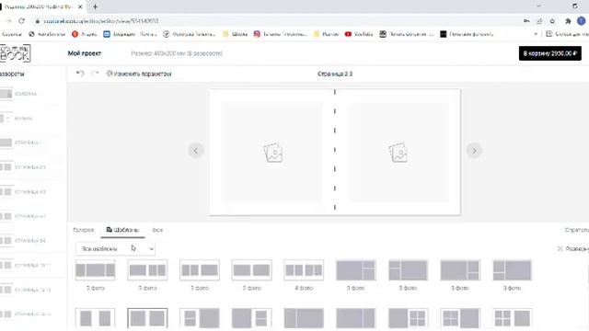Open the bookmarks overflow chevron
This screenshot has width=589, height=331.
tap(536, 34)
